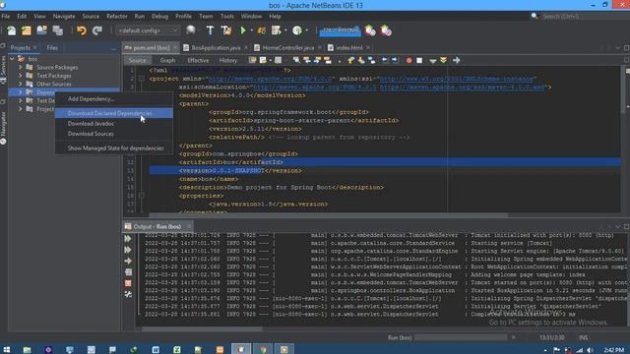This screenshot has width=630, height=354.
Task: Click the blue memory usage indicator in toolbar
Action: [340, 30]
